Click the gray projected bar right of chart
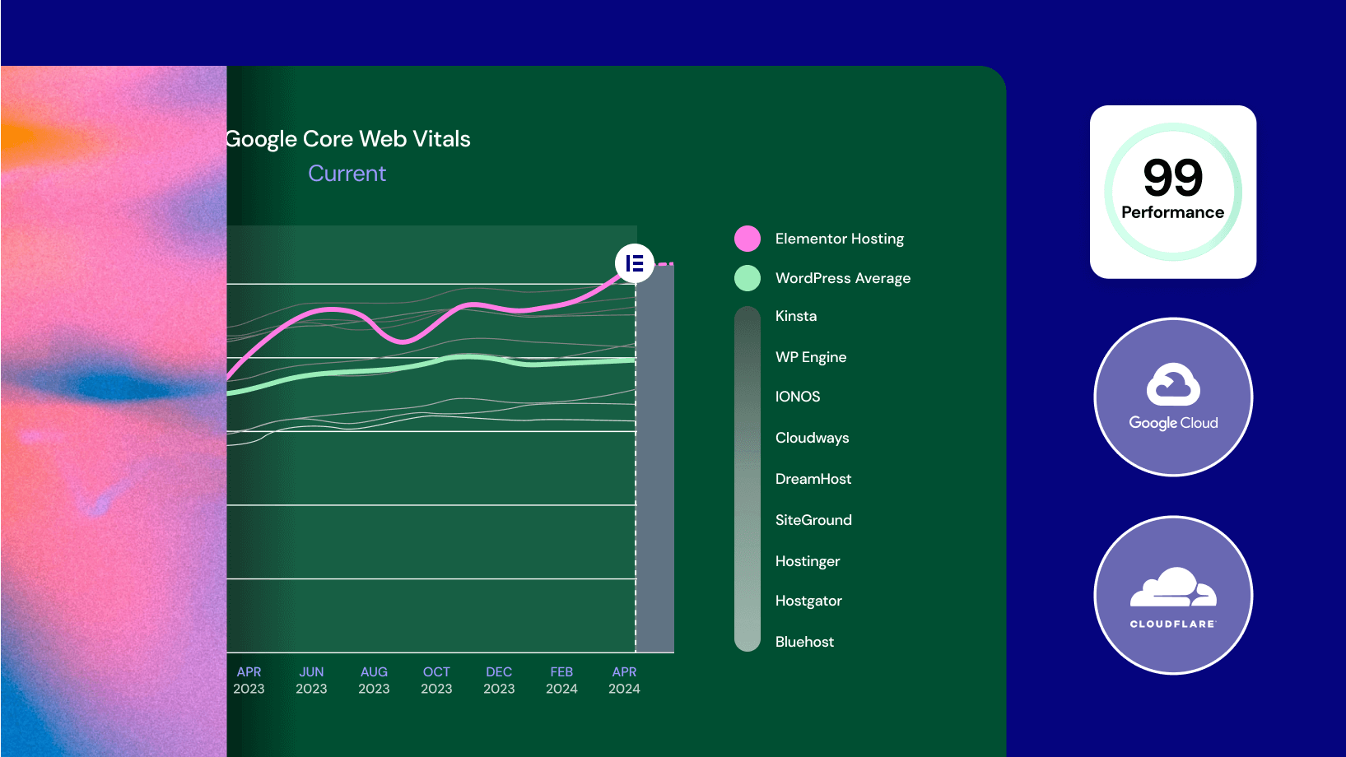Screen dimensions: 1346x757 (x=655, y=461)
